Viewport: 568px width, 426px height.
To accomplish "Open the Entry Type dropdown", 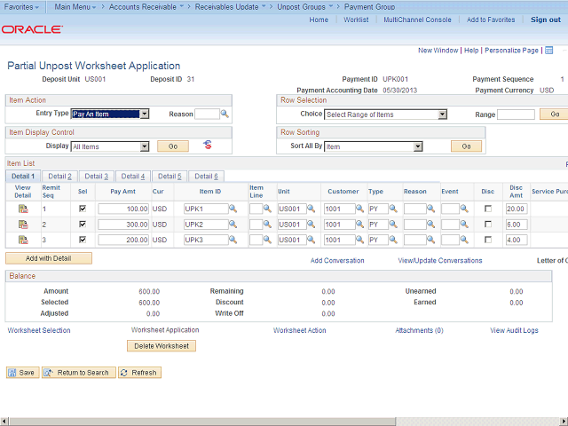I will point(110,114).
